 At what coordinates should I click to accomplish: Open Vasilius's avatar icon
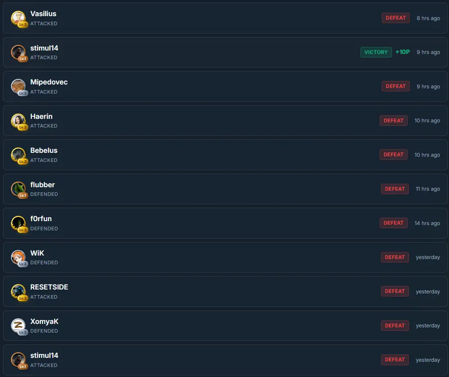click(18, 18)
